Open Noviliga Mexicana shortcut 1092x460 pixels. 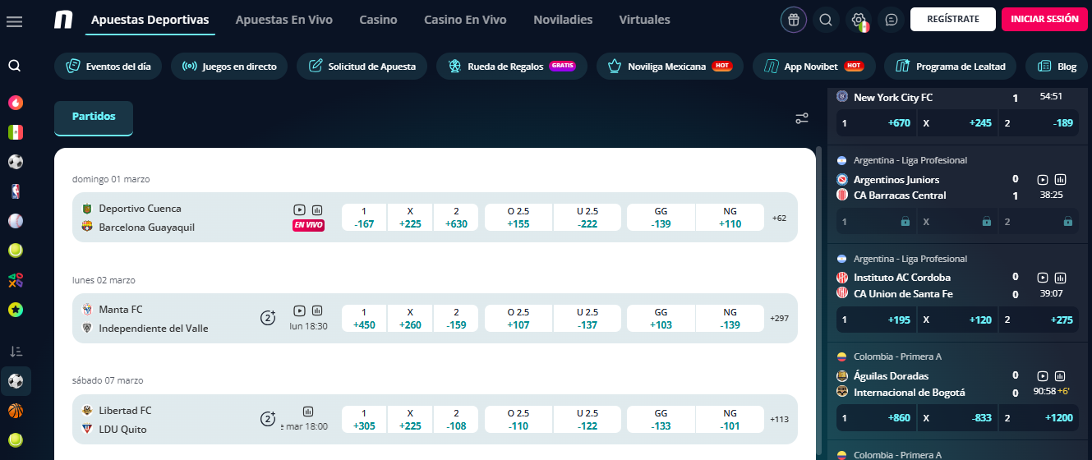670,67
